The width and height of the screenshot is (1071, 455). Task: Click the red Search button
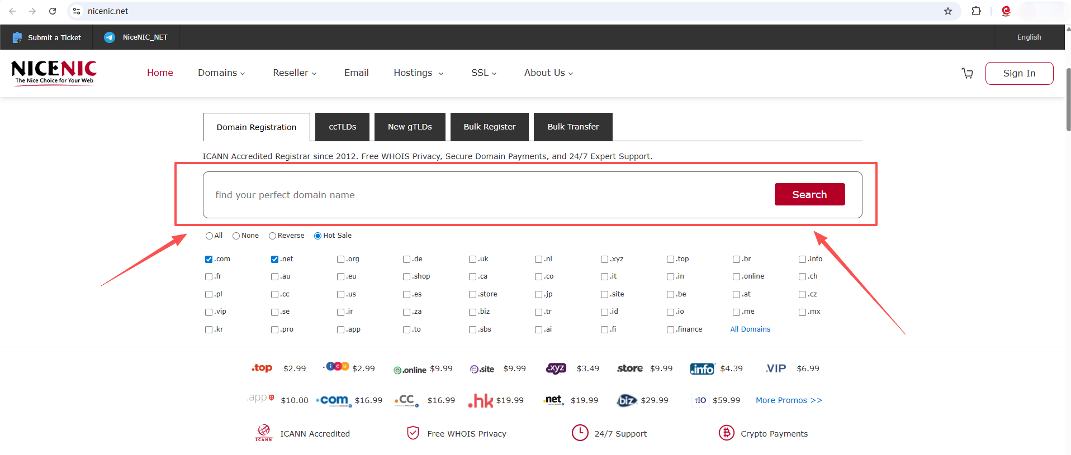pos(809,194)
